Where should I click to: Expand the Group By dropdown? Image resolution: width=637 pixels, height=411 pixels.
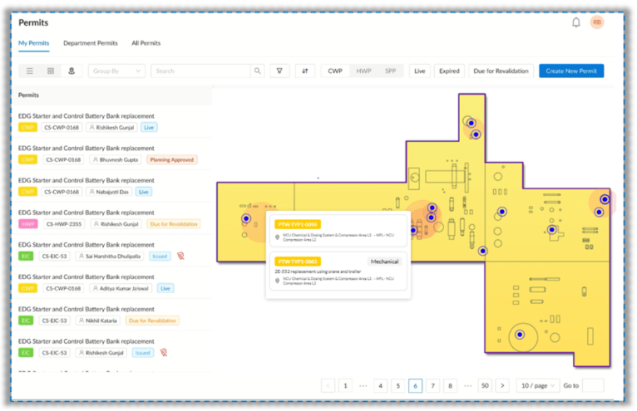point(116,71)
